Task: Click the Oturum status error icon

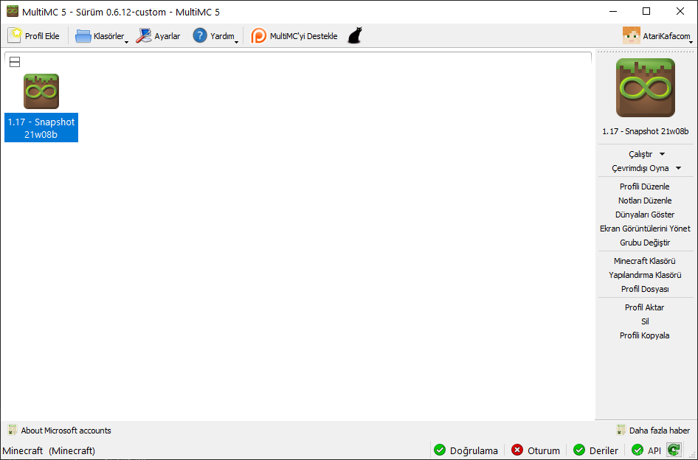Action: click(516, 450)
